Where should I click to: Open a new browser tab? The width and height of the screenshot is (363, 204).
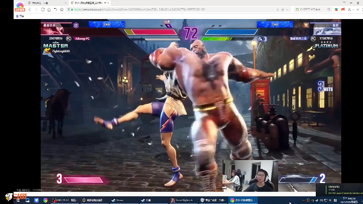[114, 3]
